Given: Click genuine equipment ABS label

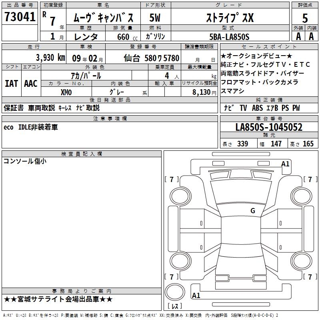Looking at the screenshot, I should [x=257, y=108].
